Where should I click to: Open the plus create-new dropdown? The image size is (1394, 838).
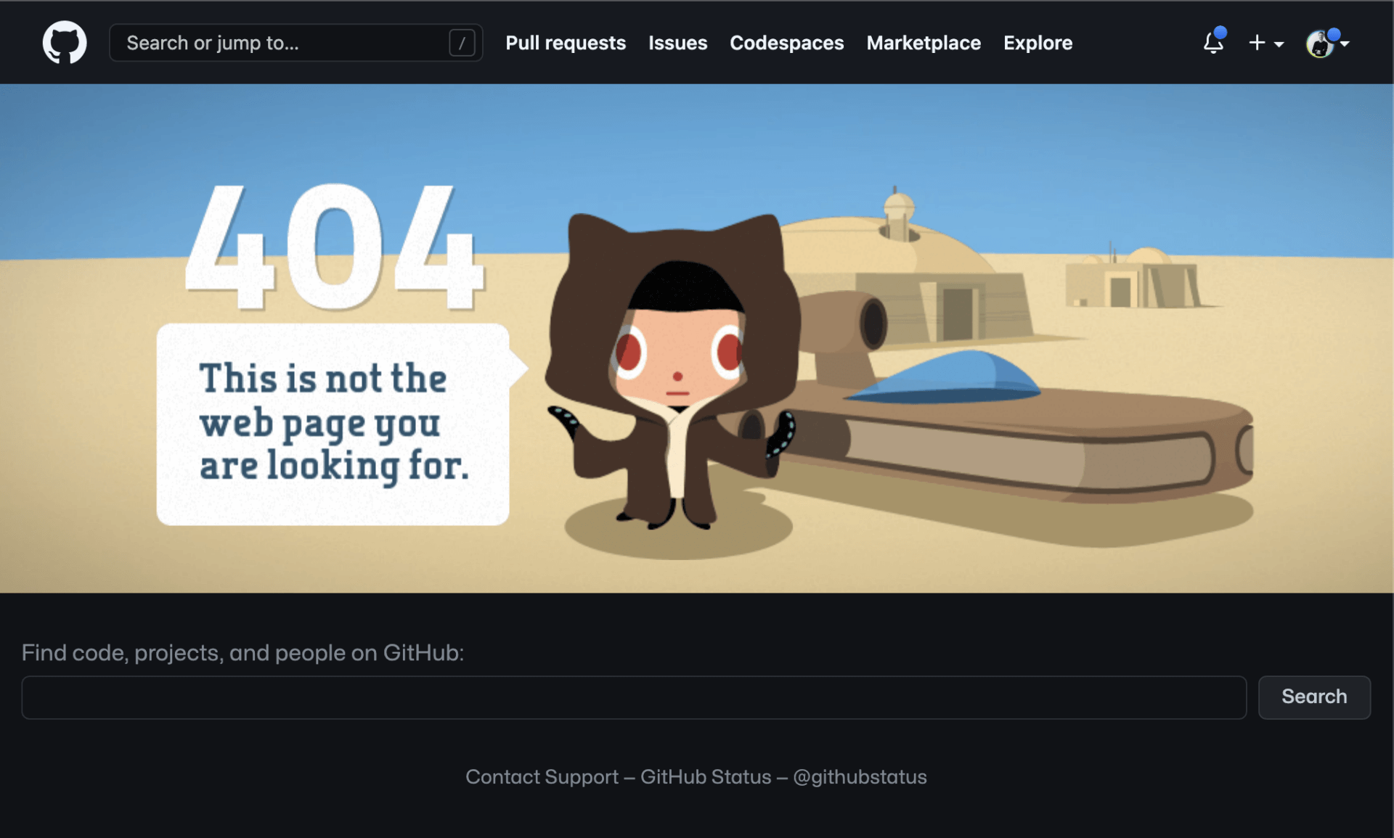(x=1266, y=43)
